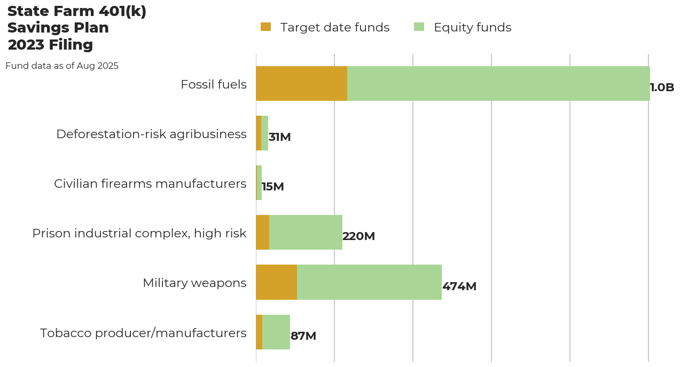Click the Civilian firearms manufacturers label
The image size is (680, 367).
[150, 183]
